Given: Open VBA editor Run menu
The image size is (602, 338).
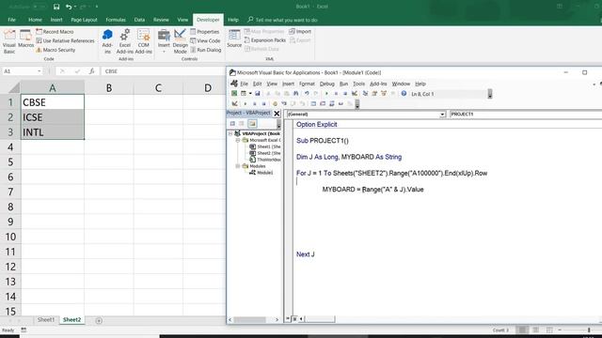Looking at the screenshot, I should pos(343,84).
